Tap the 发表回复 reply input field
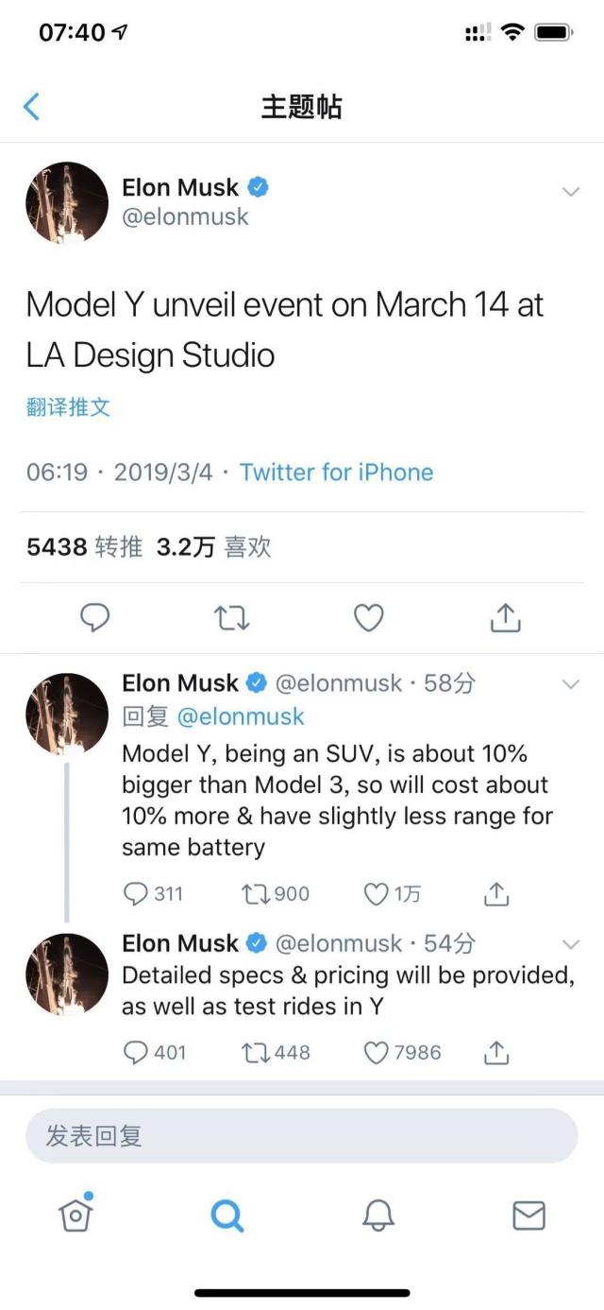Viewport: 604px width, 1310px height. (302, 1135)
